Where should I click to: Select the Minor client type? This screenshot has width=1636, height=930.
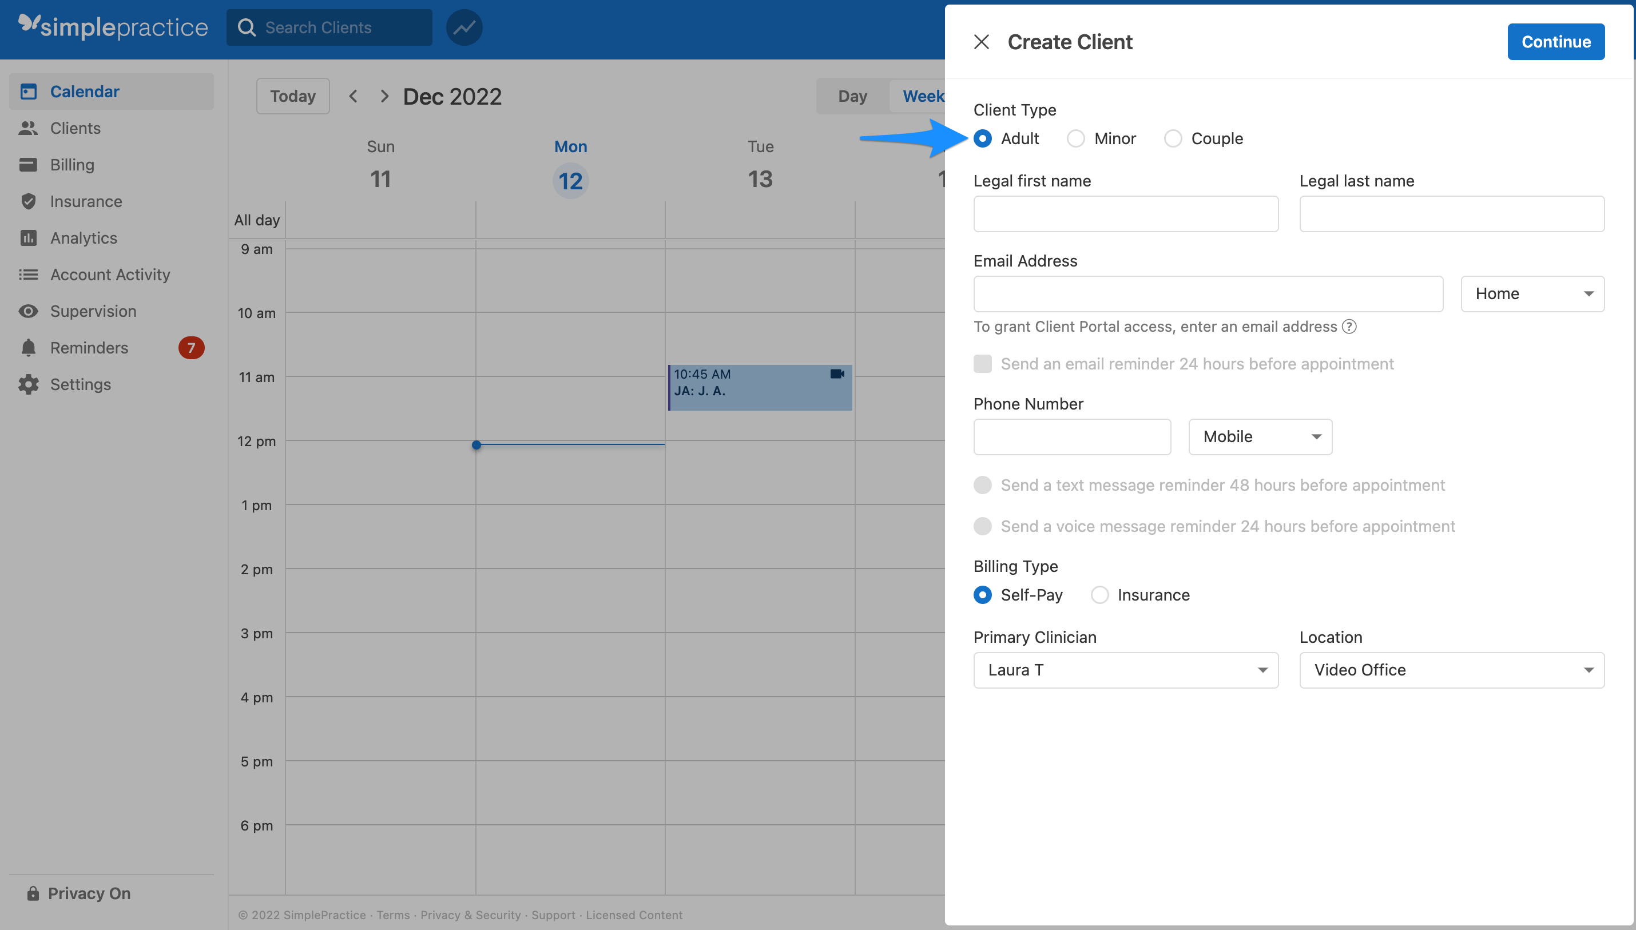click(1076, 138)
